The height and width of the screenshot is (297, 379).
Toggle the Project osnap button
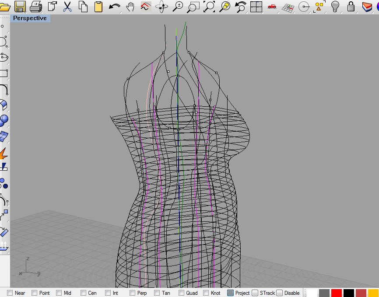[x=230, y=293]
